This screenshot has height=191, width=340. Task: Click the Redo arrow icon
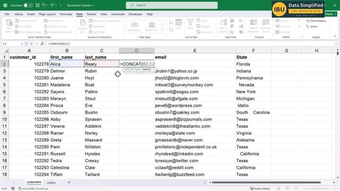(x=52, y=5)
